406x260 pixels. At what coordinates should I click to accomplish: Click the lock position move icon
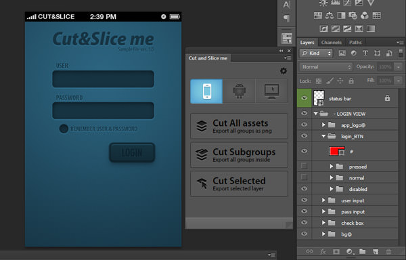(340, 81)
